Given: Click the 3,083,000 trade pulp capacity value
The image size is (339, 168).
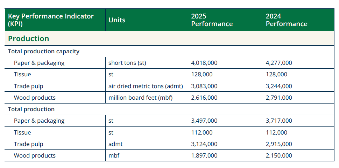Looking at the screenshot, I should 204,86.
